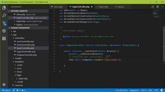This screenshot has width=165, height=92.
Task: Open the Search view icon
Action: 4,15
